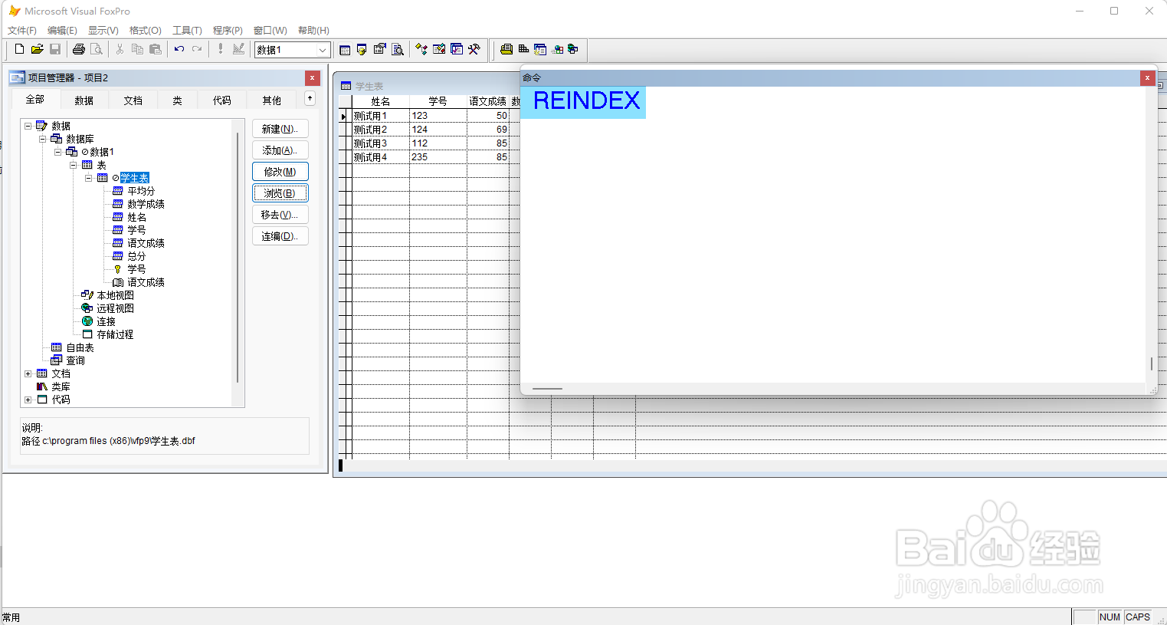This screenshot has width=1167, height=625.
Task: Open the Class Browser toolbar icon
Action: (421, 49)
